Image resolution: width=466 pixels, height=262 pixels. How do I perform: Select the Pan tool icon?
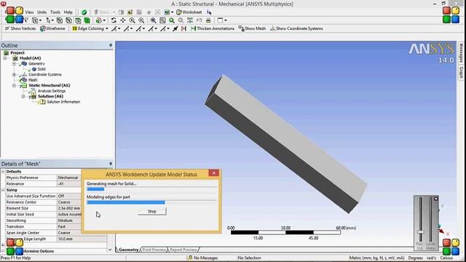[x=123, y=20]
